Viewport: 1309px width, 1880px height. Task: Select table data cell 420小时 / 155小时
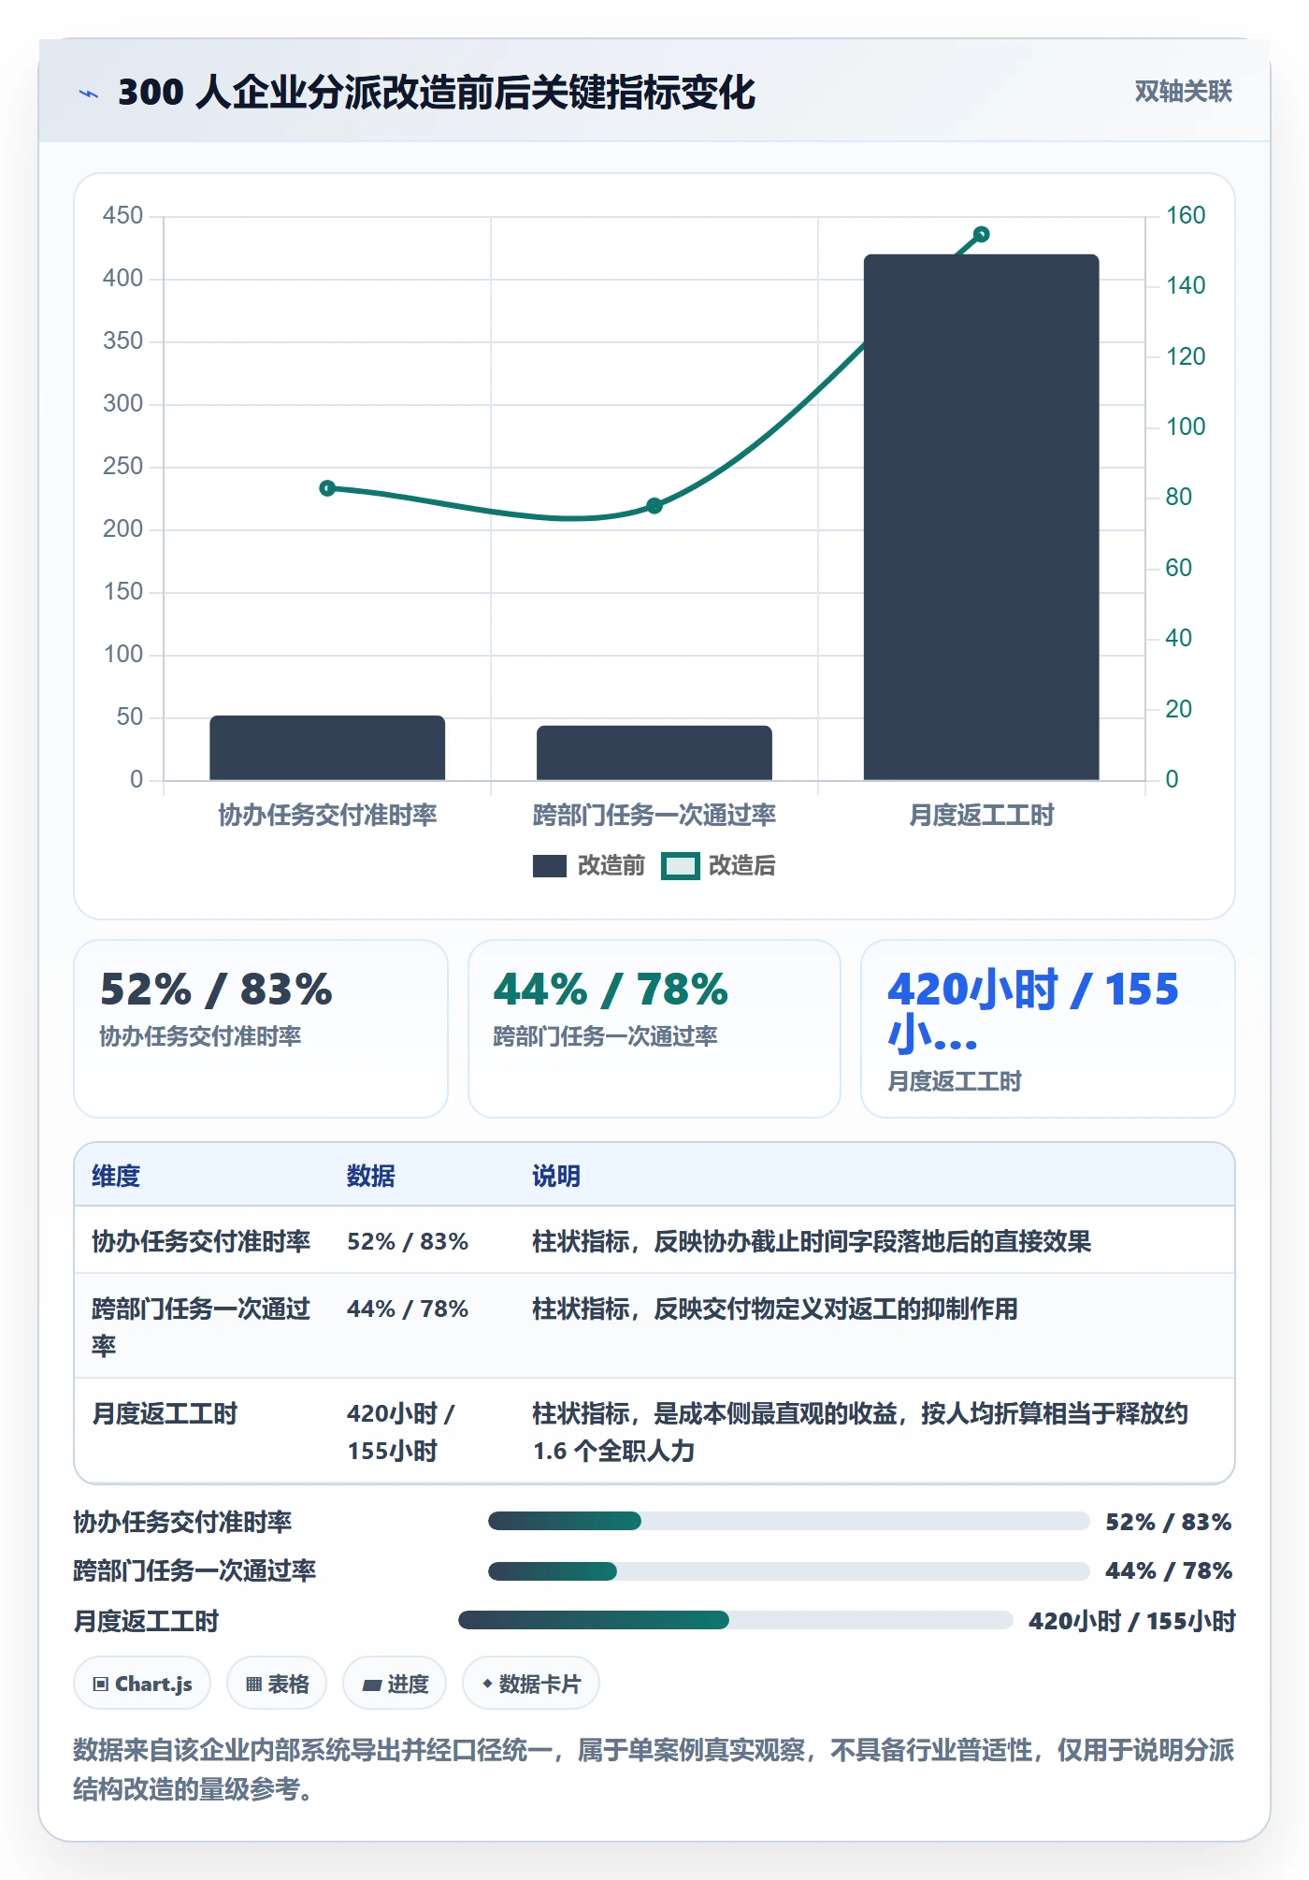[400, 1432]
